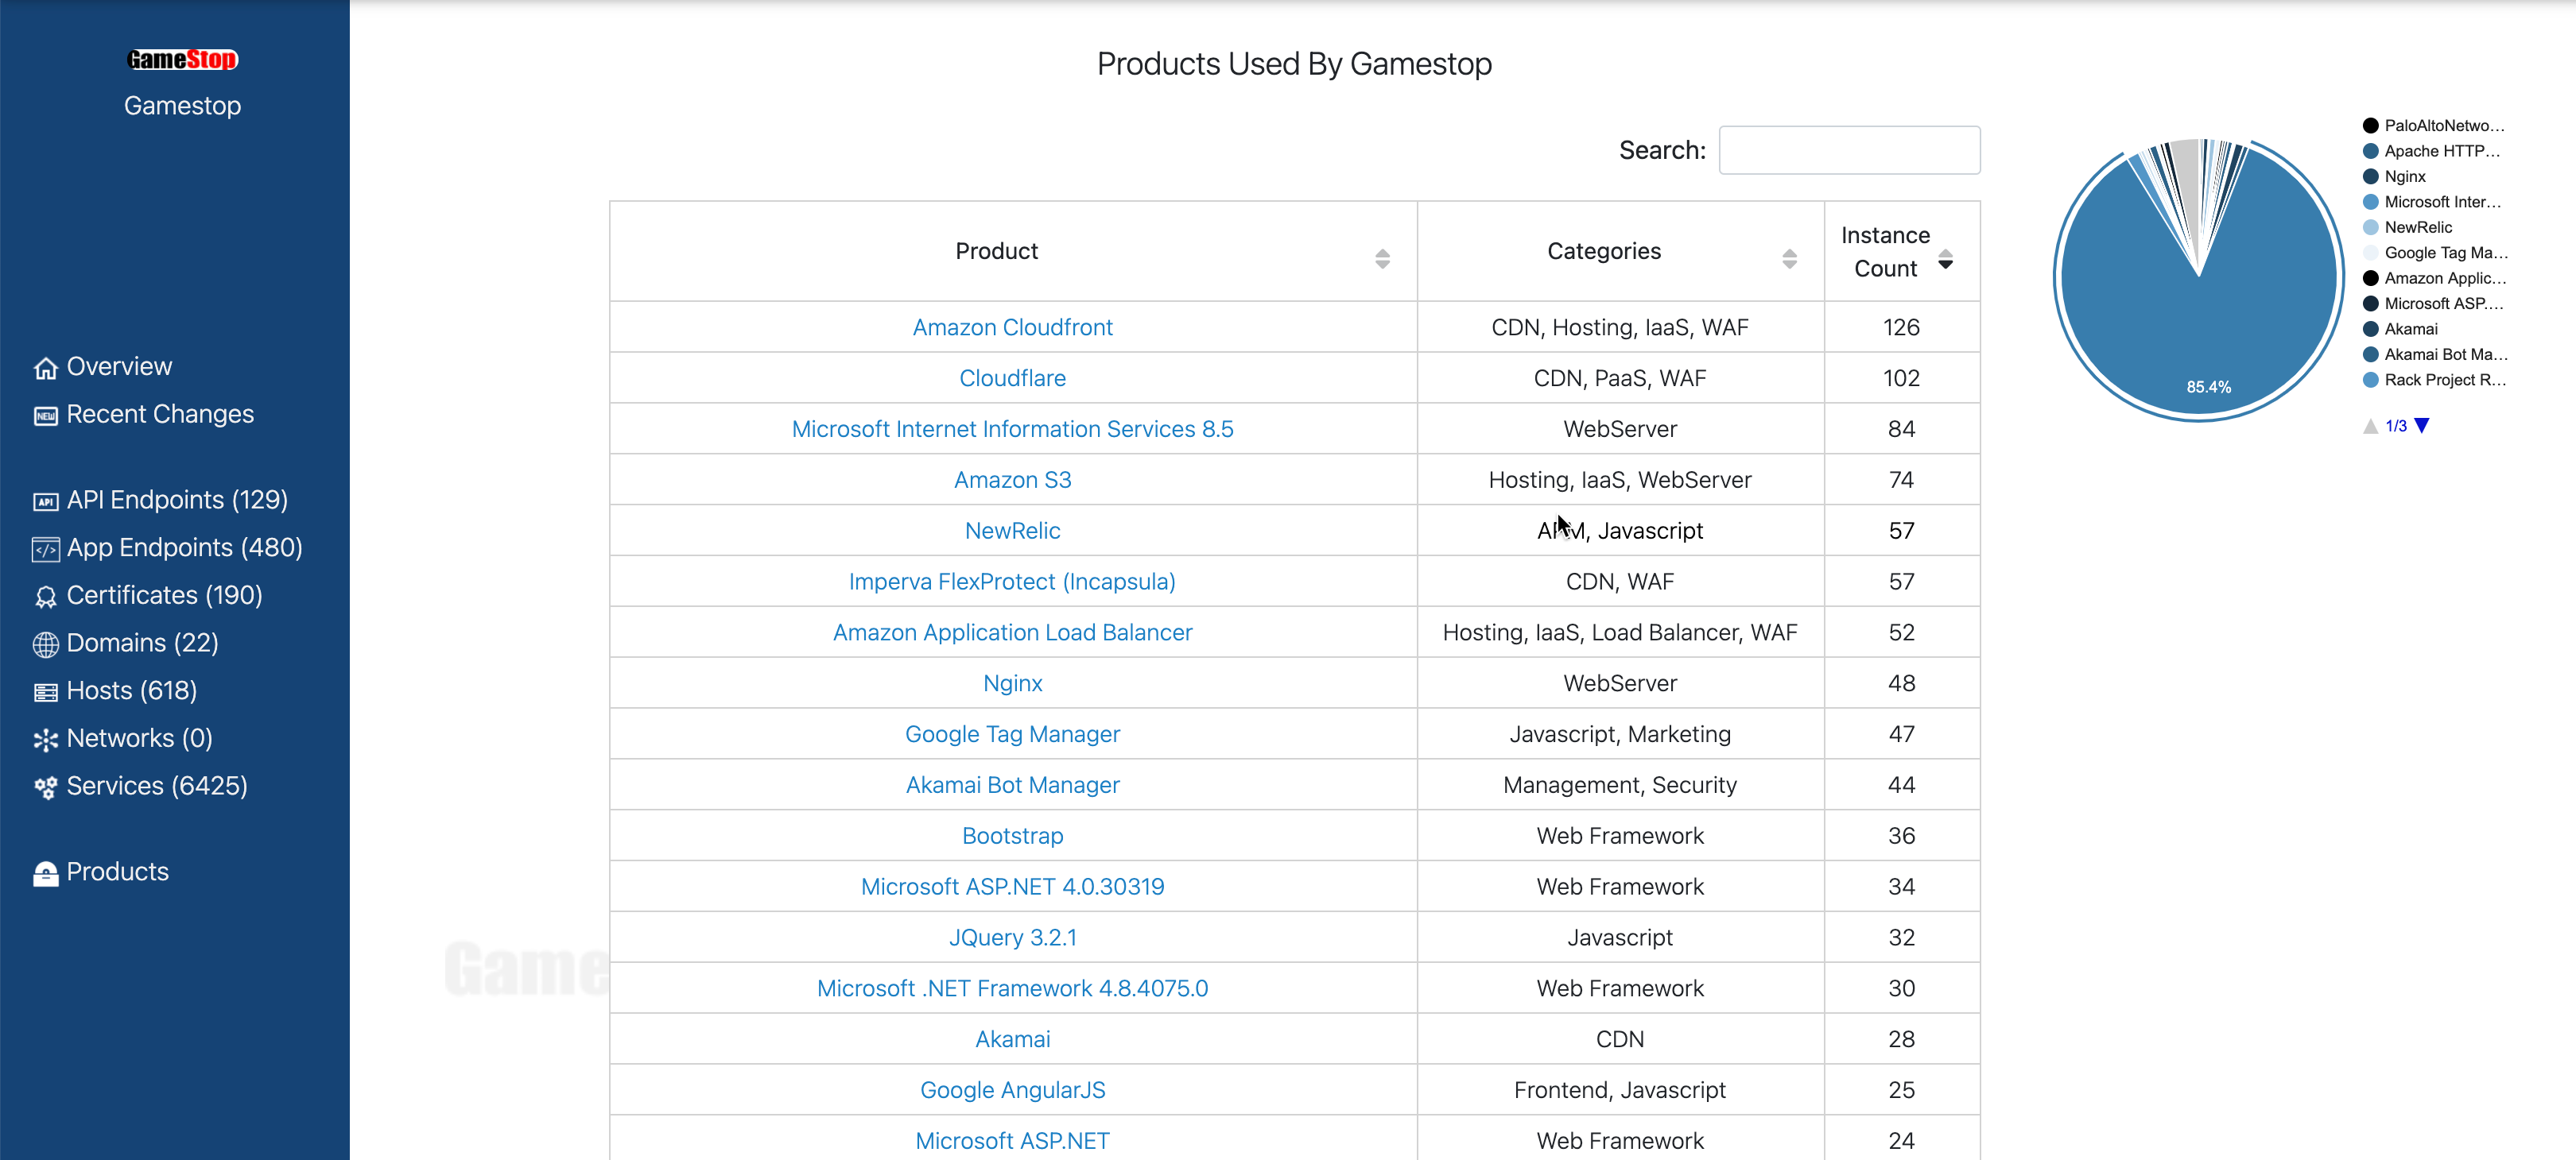Screen dimensions: 2576x1160
Task: Sort table by Product column arrows
Action: click(x=1382, y=260)
